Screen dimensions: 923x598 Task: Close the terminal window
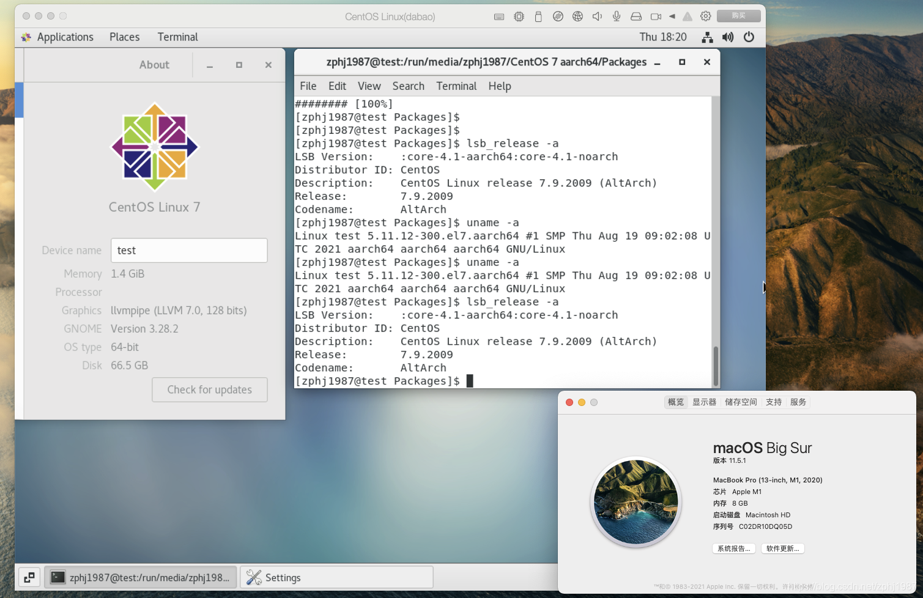pos(707,62)
